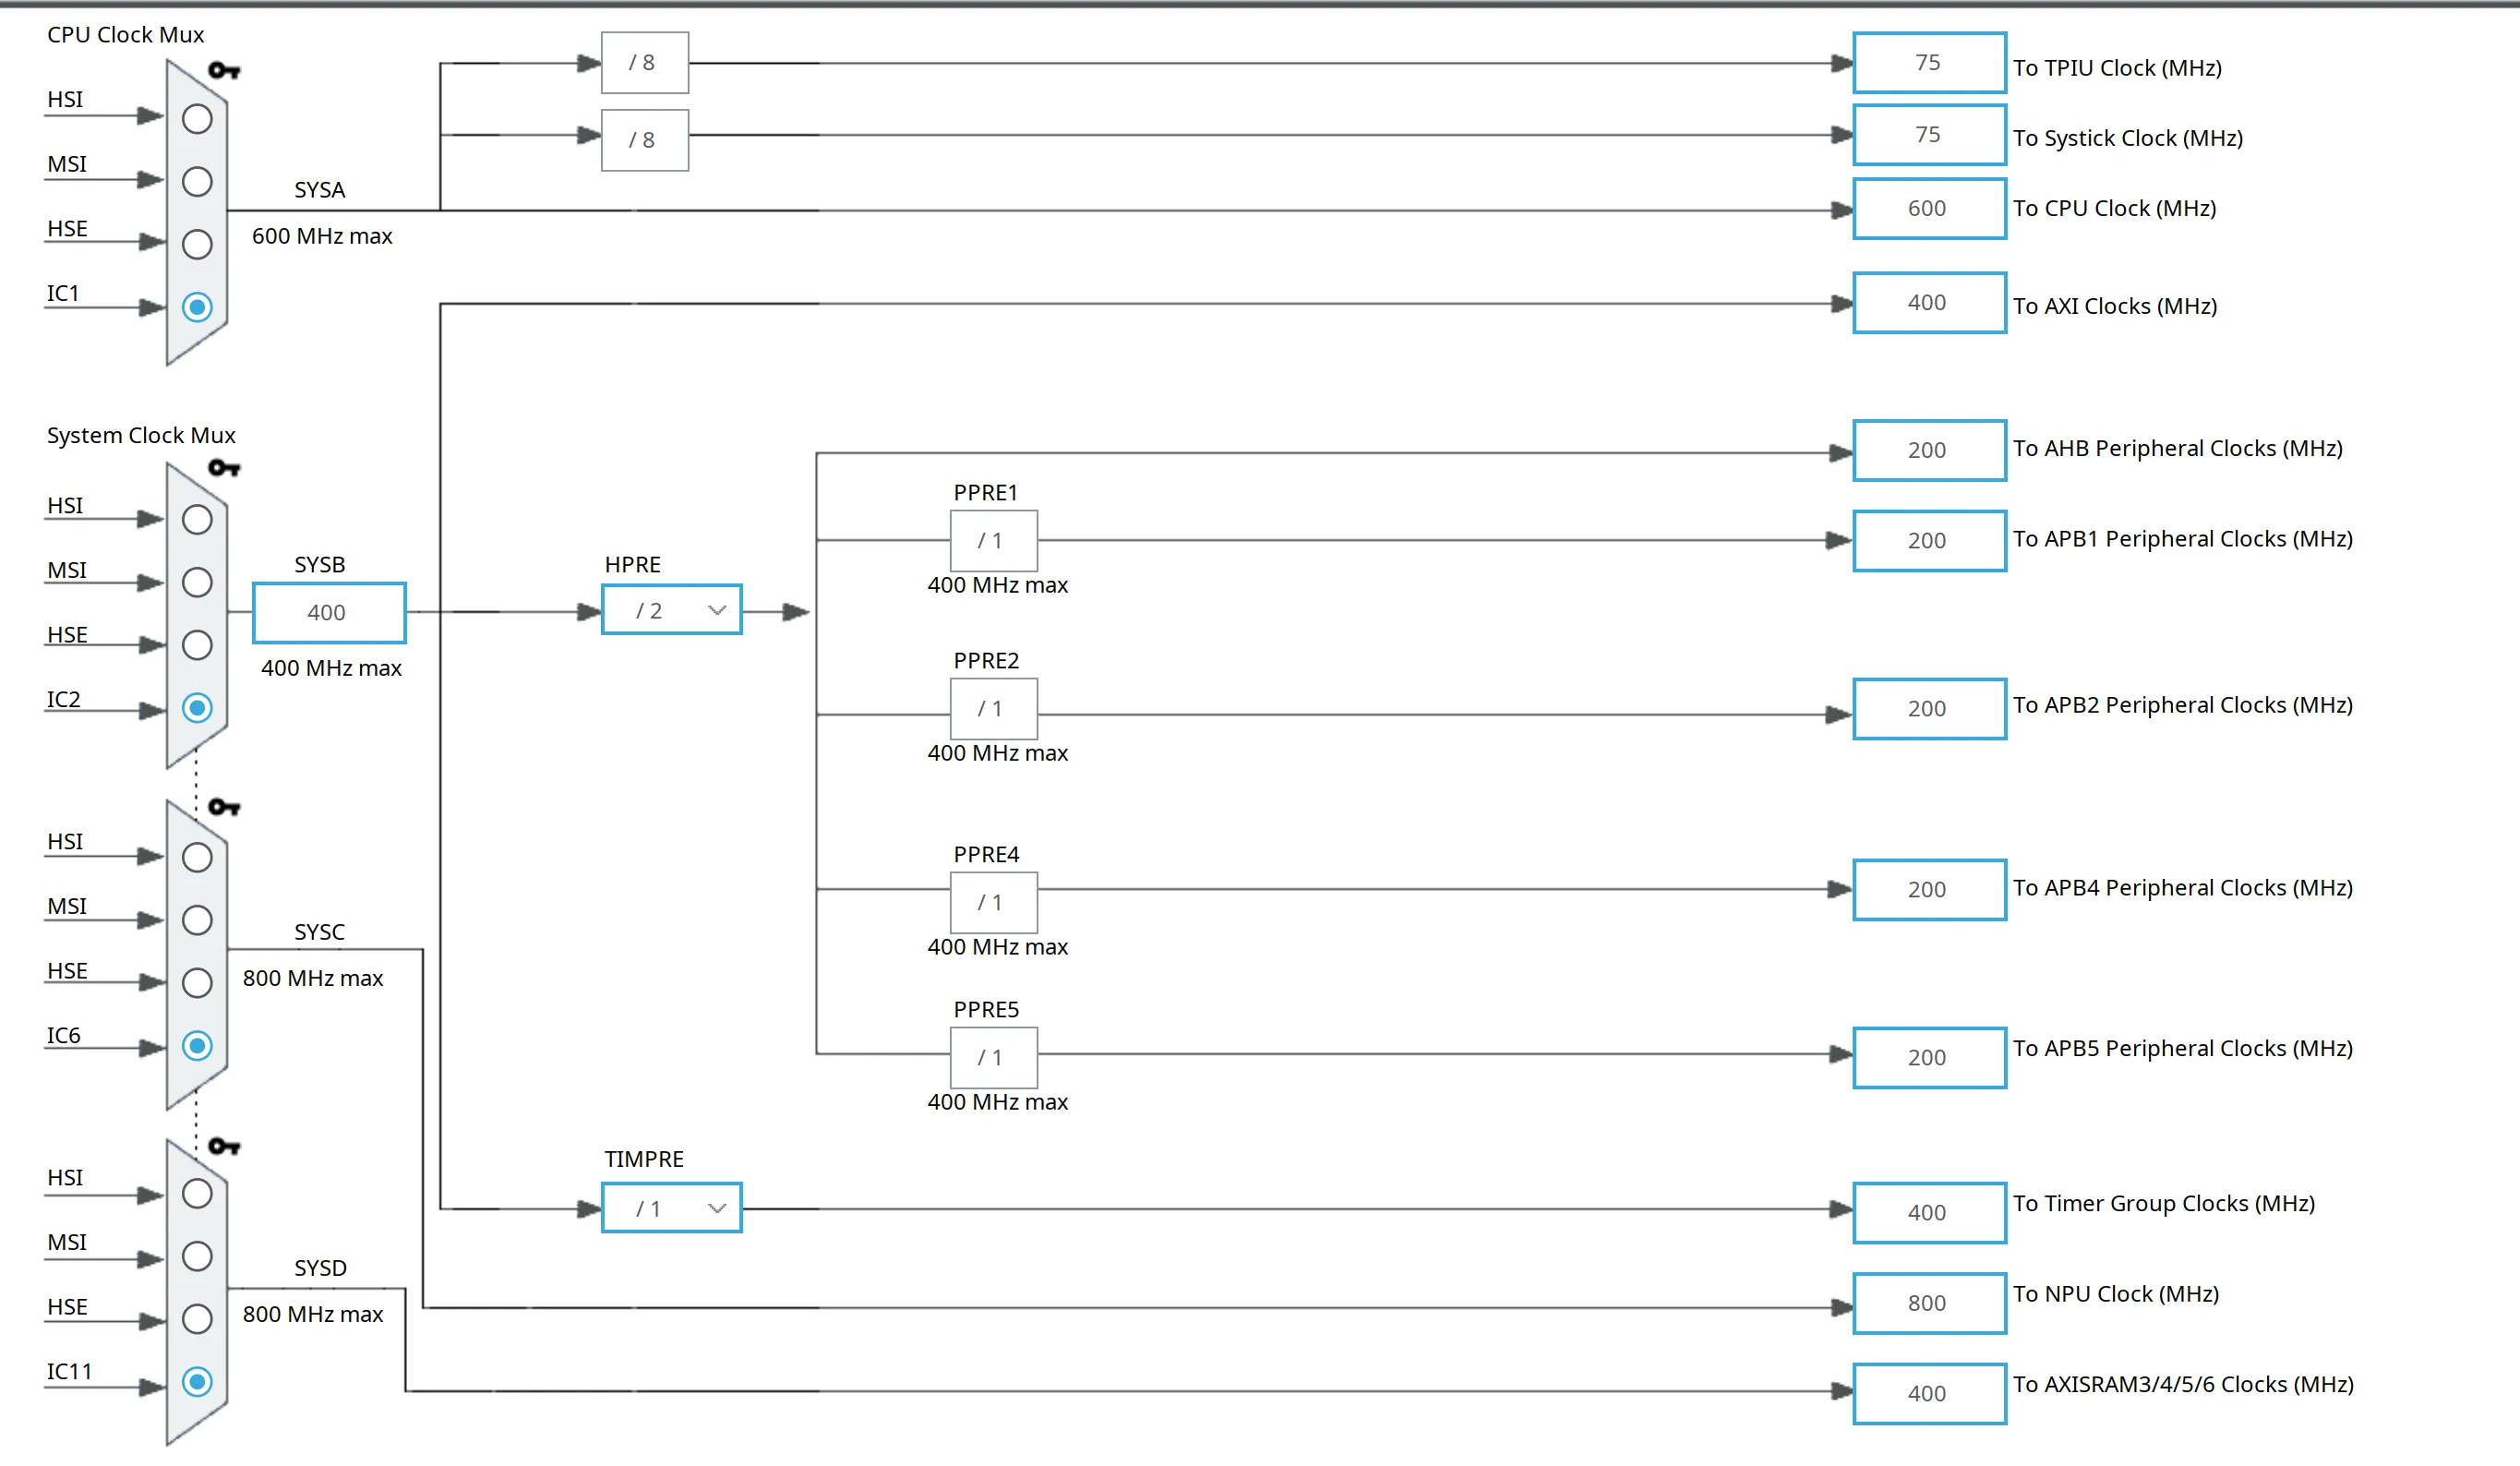Click the AHB Peripheral Clocks 200 box
The width and height of the screenshot is (2520, 1466).
pos(1929,451)
